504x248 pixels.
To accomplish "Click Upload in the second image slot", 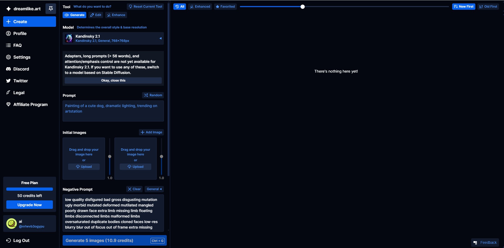I will point(135,167).
